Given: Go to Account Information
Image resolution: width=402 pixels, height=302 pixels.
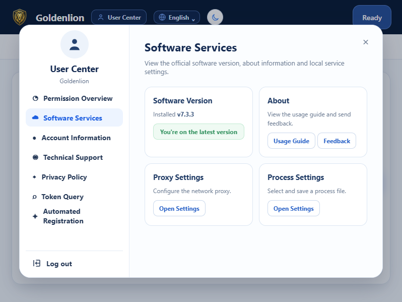Looking at the screenshot, I should [74, 138].
